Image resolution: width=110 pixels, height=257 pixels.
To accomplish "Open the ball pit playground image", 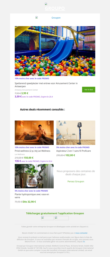I will (x=55, y=51).
